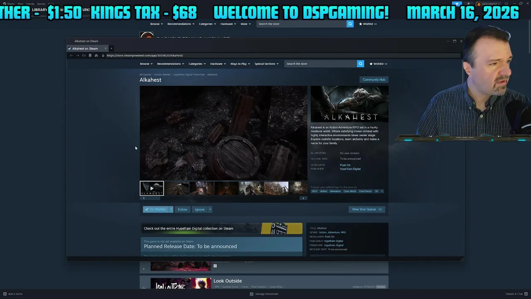Click All Games breadcrumb

pyautogui.click(x=145, y=74)
